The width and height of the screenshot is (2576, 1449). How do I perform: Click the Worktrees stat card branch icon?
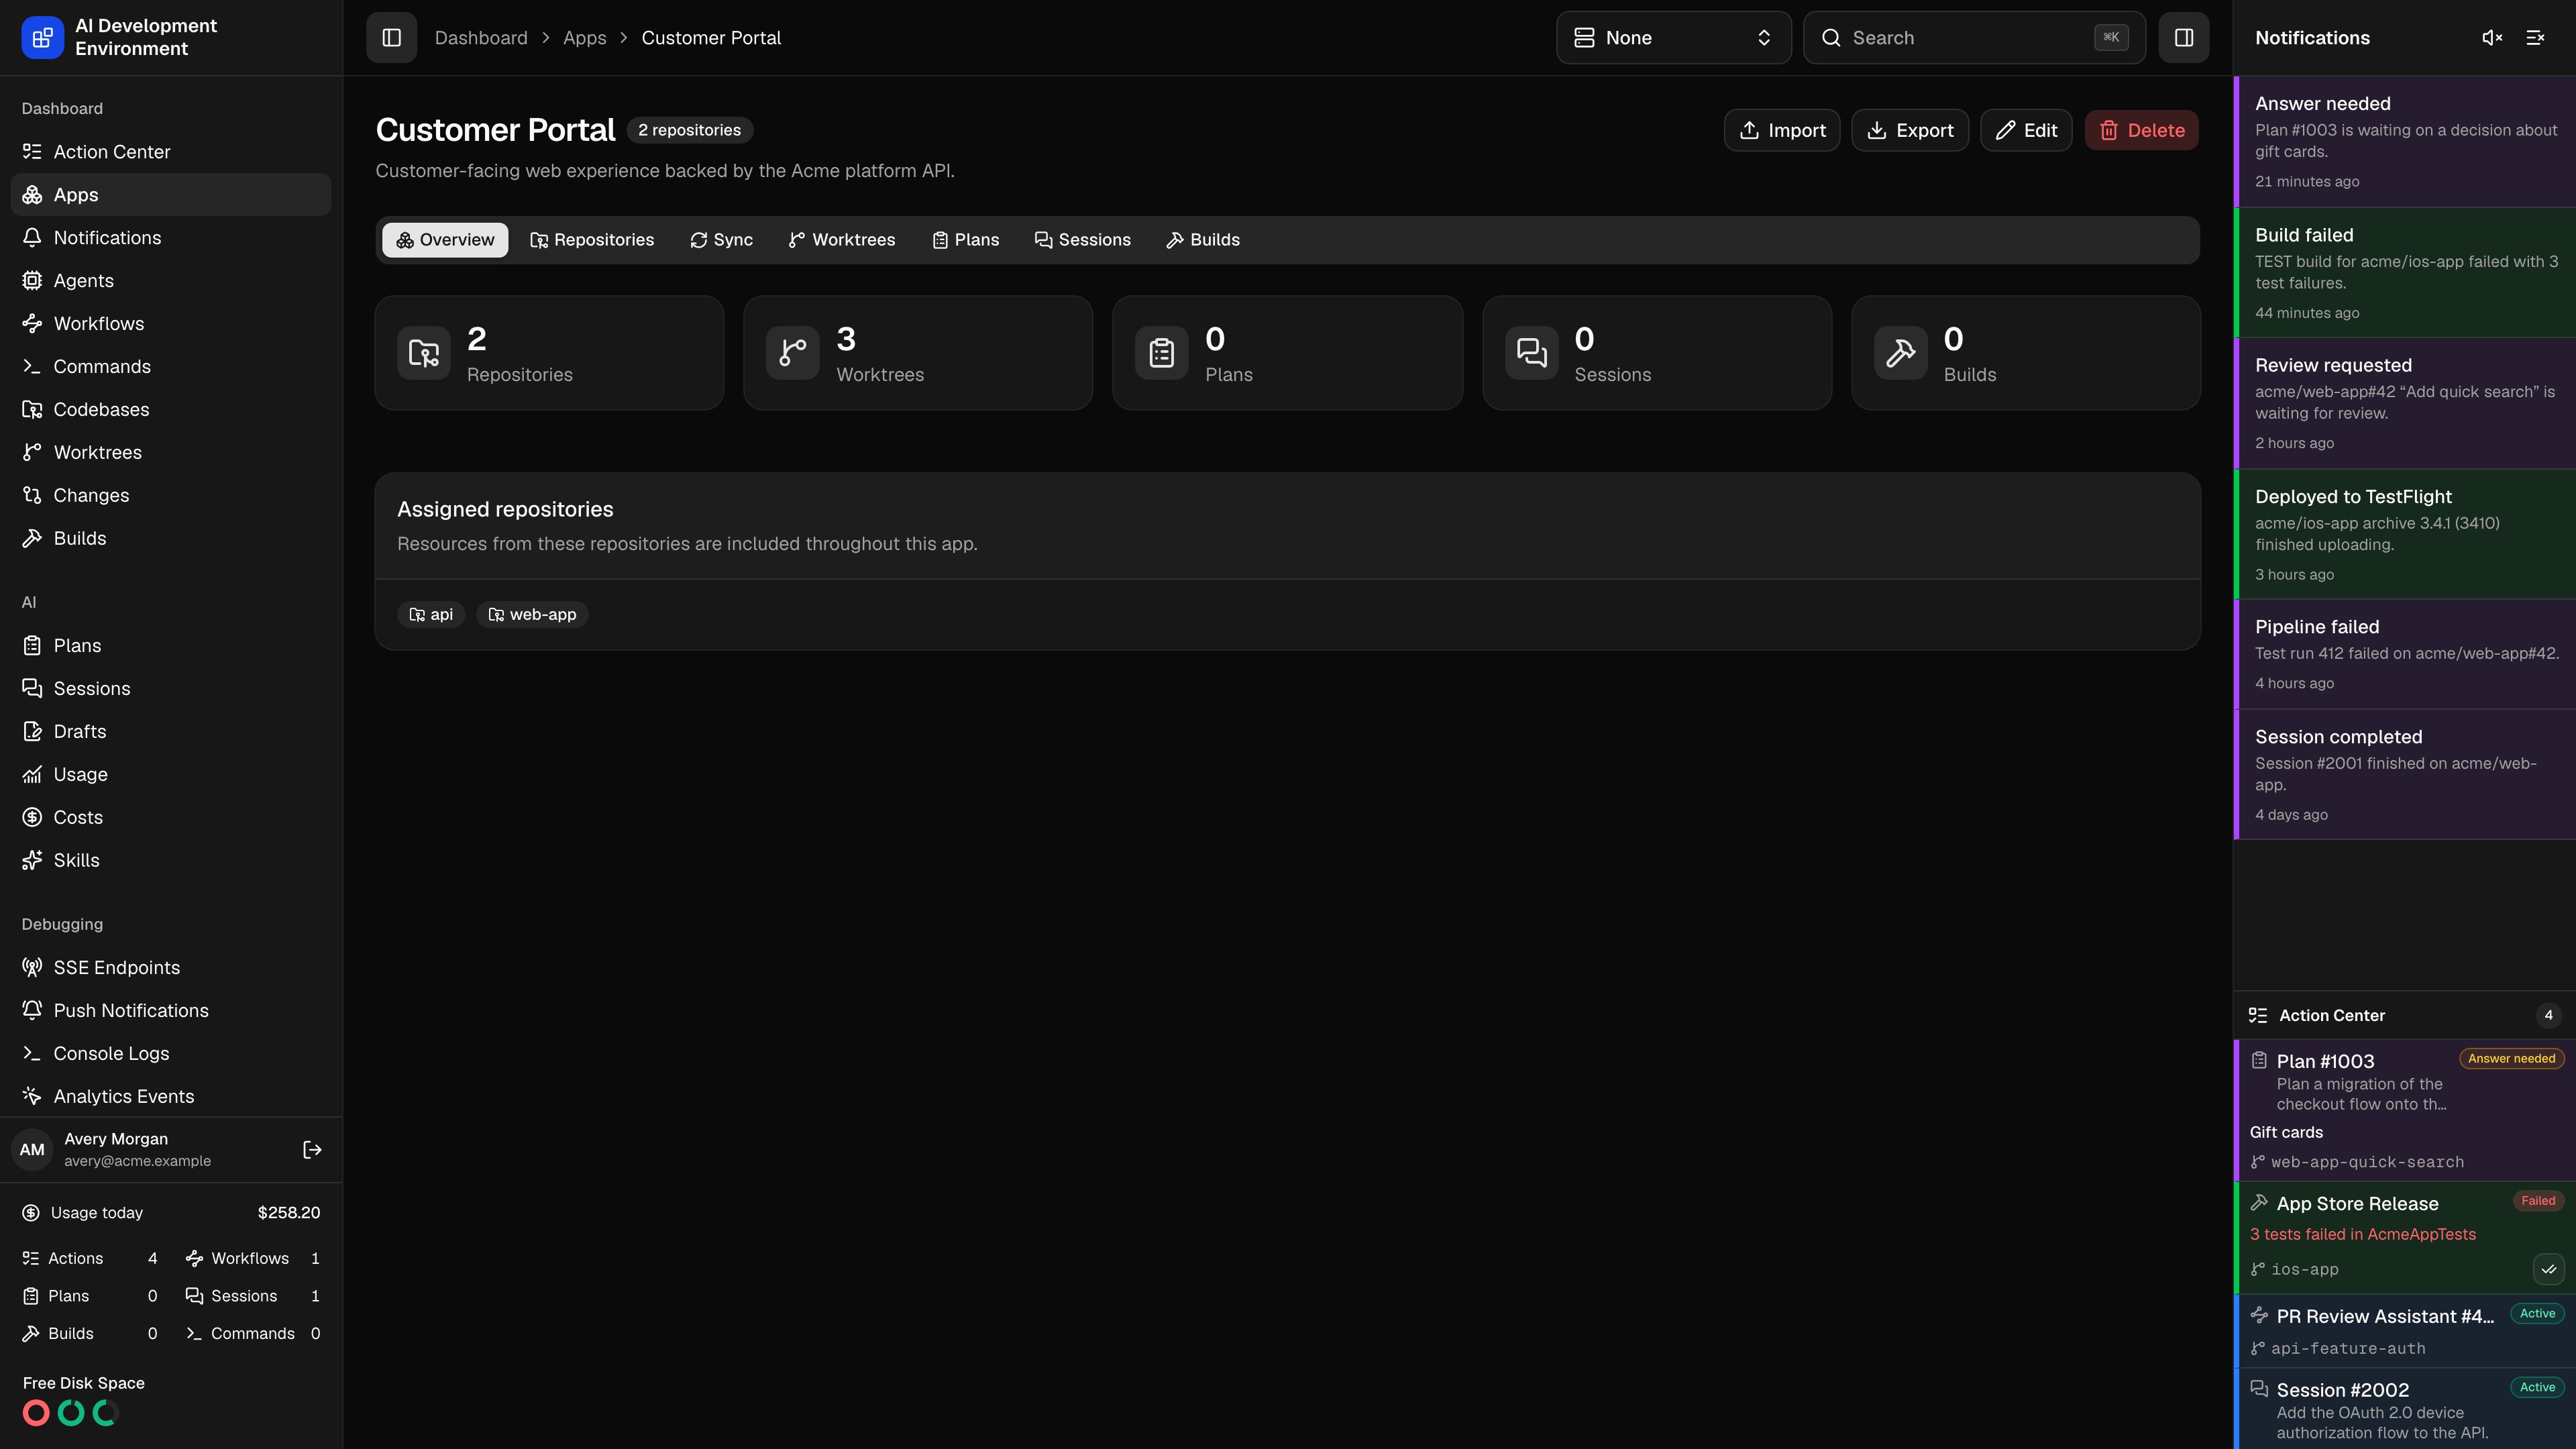point(793,353)
